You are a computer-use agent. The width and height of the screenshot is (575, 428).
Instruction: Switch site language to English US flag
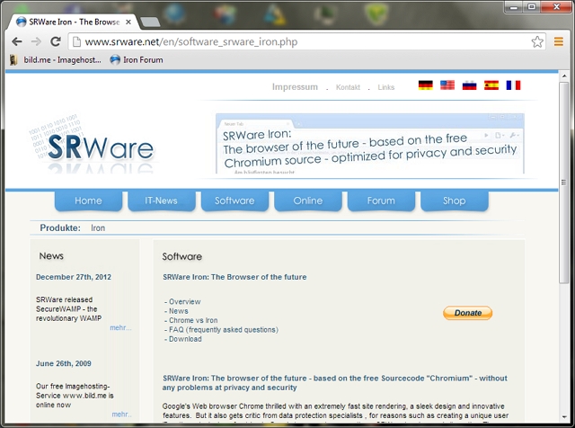point(447,85)
